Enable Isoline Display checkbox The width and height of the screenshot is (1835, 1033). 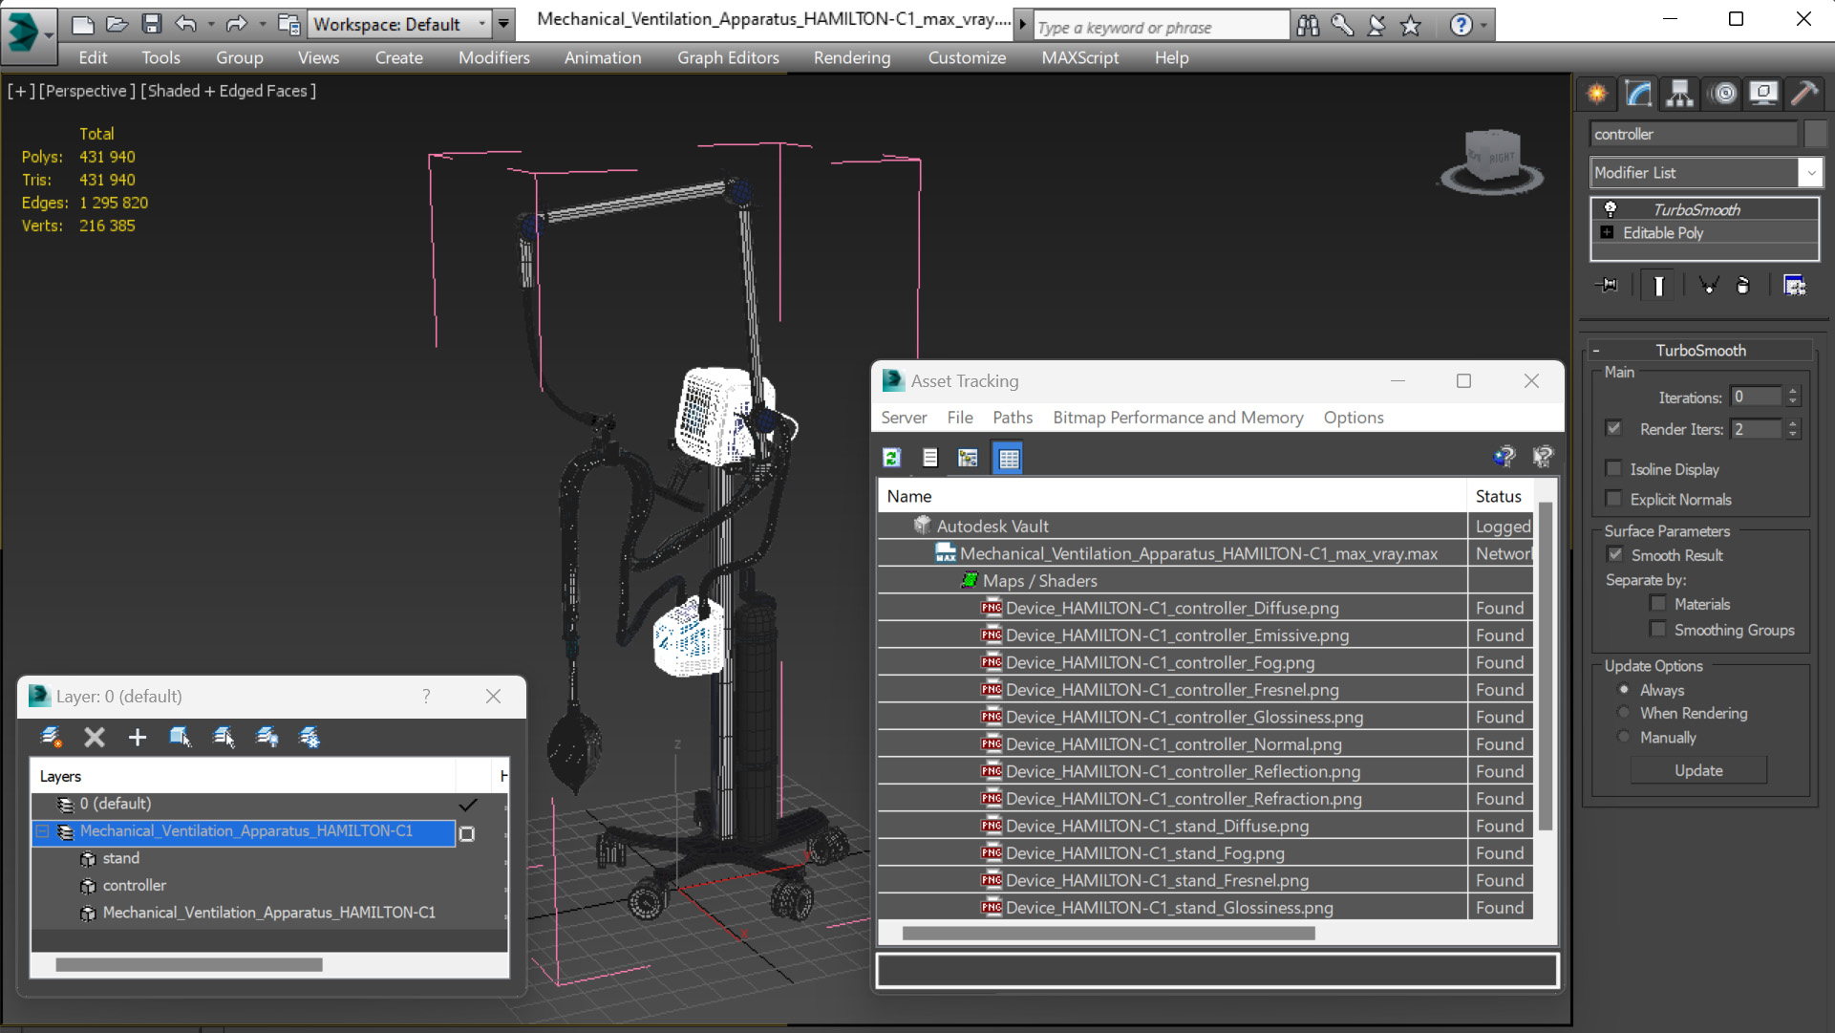[x=1613, y=468]
